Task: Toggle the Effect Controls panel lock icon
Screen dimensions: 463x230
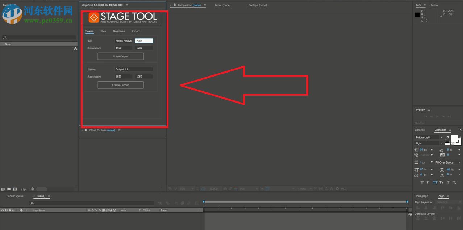Action: tap(86, 130)
